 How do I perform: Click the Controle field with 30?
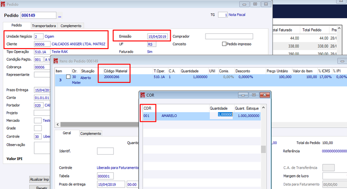point(37,137)
